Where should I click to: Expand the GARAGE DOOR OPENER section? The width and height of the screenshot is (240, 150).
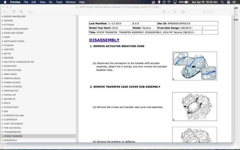click(x=2, y=29)
